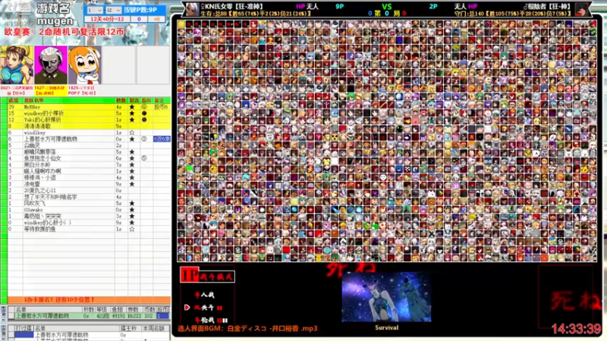Click the '排队名单' column header

34,101
